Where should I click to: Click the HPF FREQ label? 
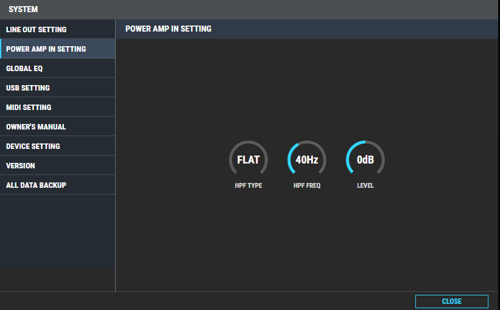coord(307,185)
